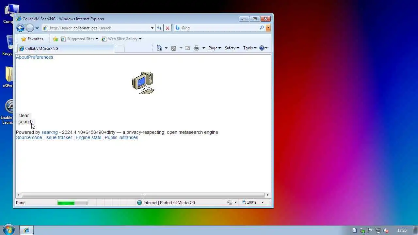This screenshot has width=418, height=235.
Task: Follow the searxng link
Action: tap(50, 132)
